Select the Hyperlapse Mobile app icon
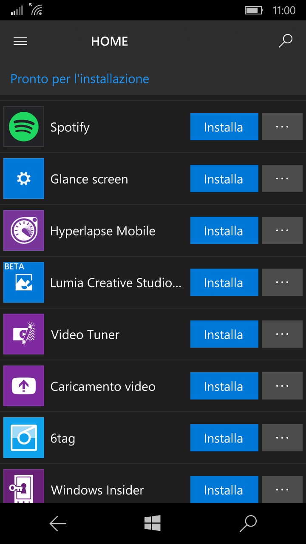 pos(24,230)
